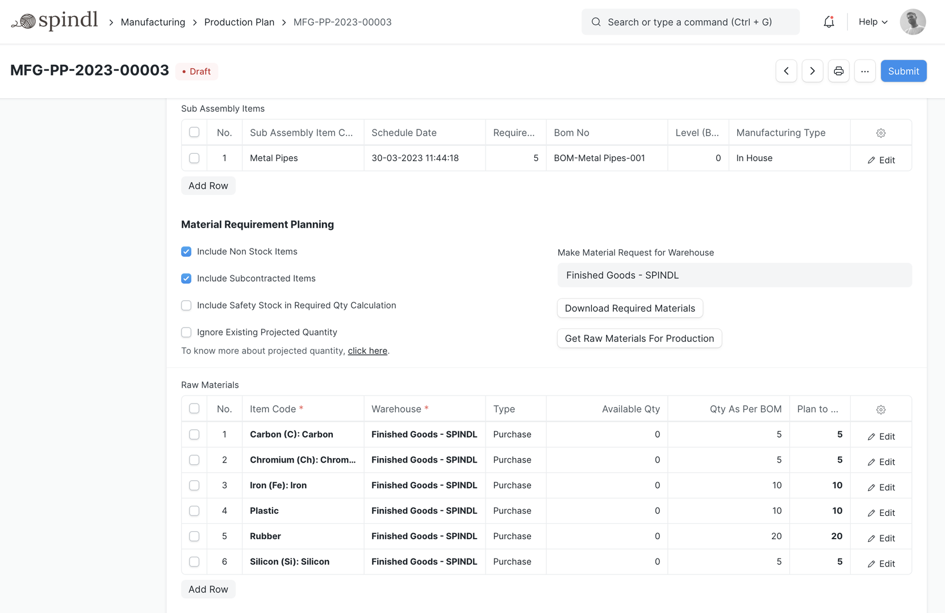Tick the Silicon row checkbox
The image size is (945, 613).
click(x=194, y=562)
